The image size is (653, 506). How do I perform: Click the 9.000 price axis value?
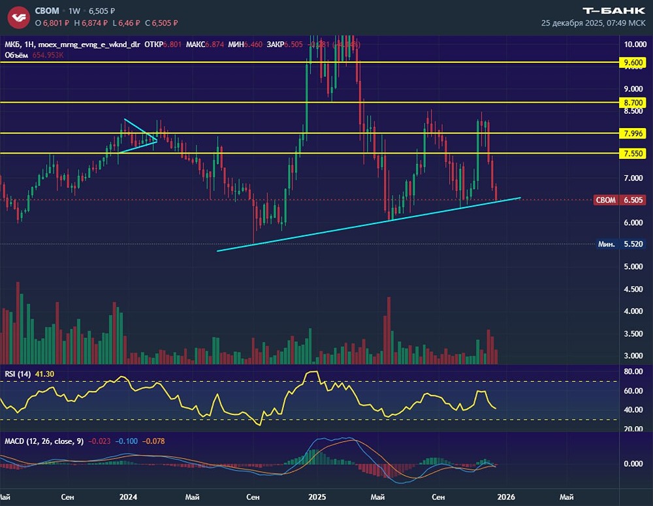[633, 89]
